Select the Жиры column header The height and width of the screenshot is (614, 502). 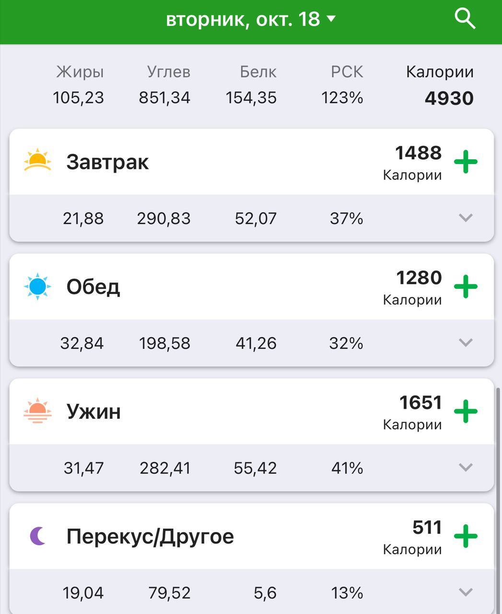click(80, 72)
